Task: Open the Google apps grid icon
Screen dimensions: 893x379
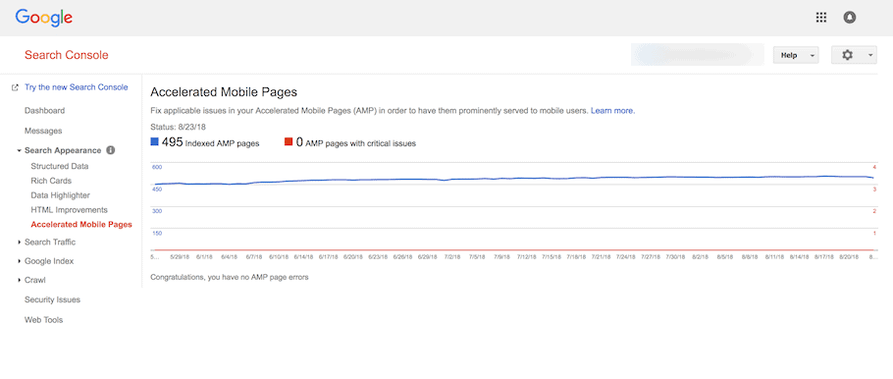Action: [820, 18]
